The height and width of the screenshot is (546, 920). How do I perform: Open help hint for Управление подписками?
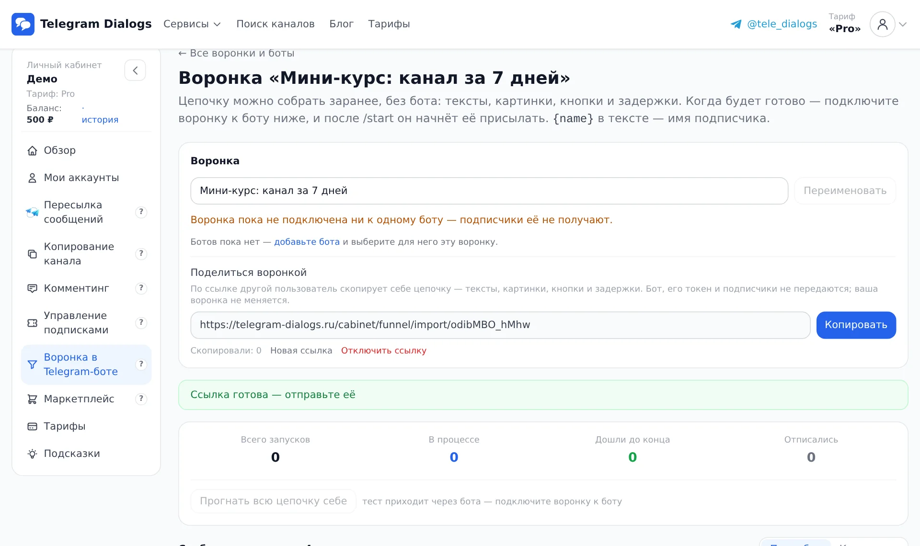coord(141,322)
